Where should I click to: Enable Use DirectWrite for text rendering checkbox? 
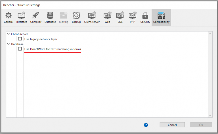point(20,49)
